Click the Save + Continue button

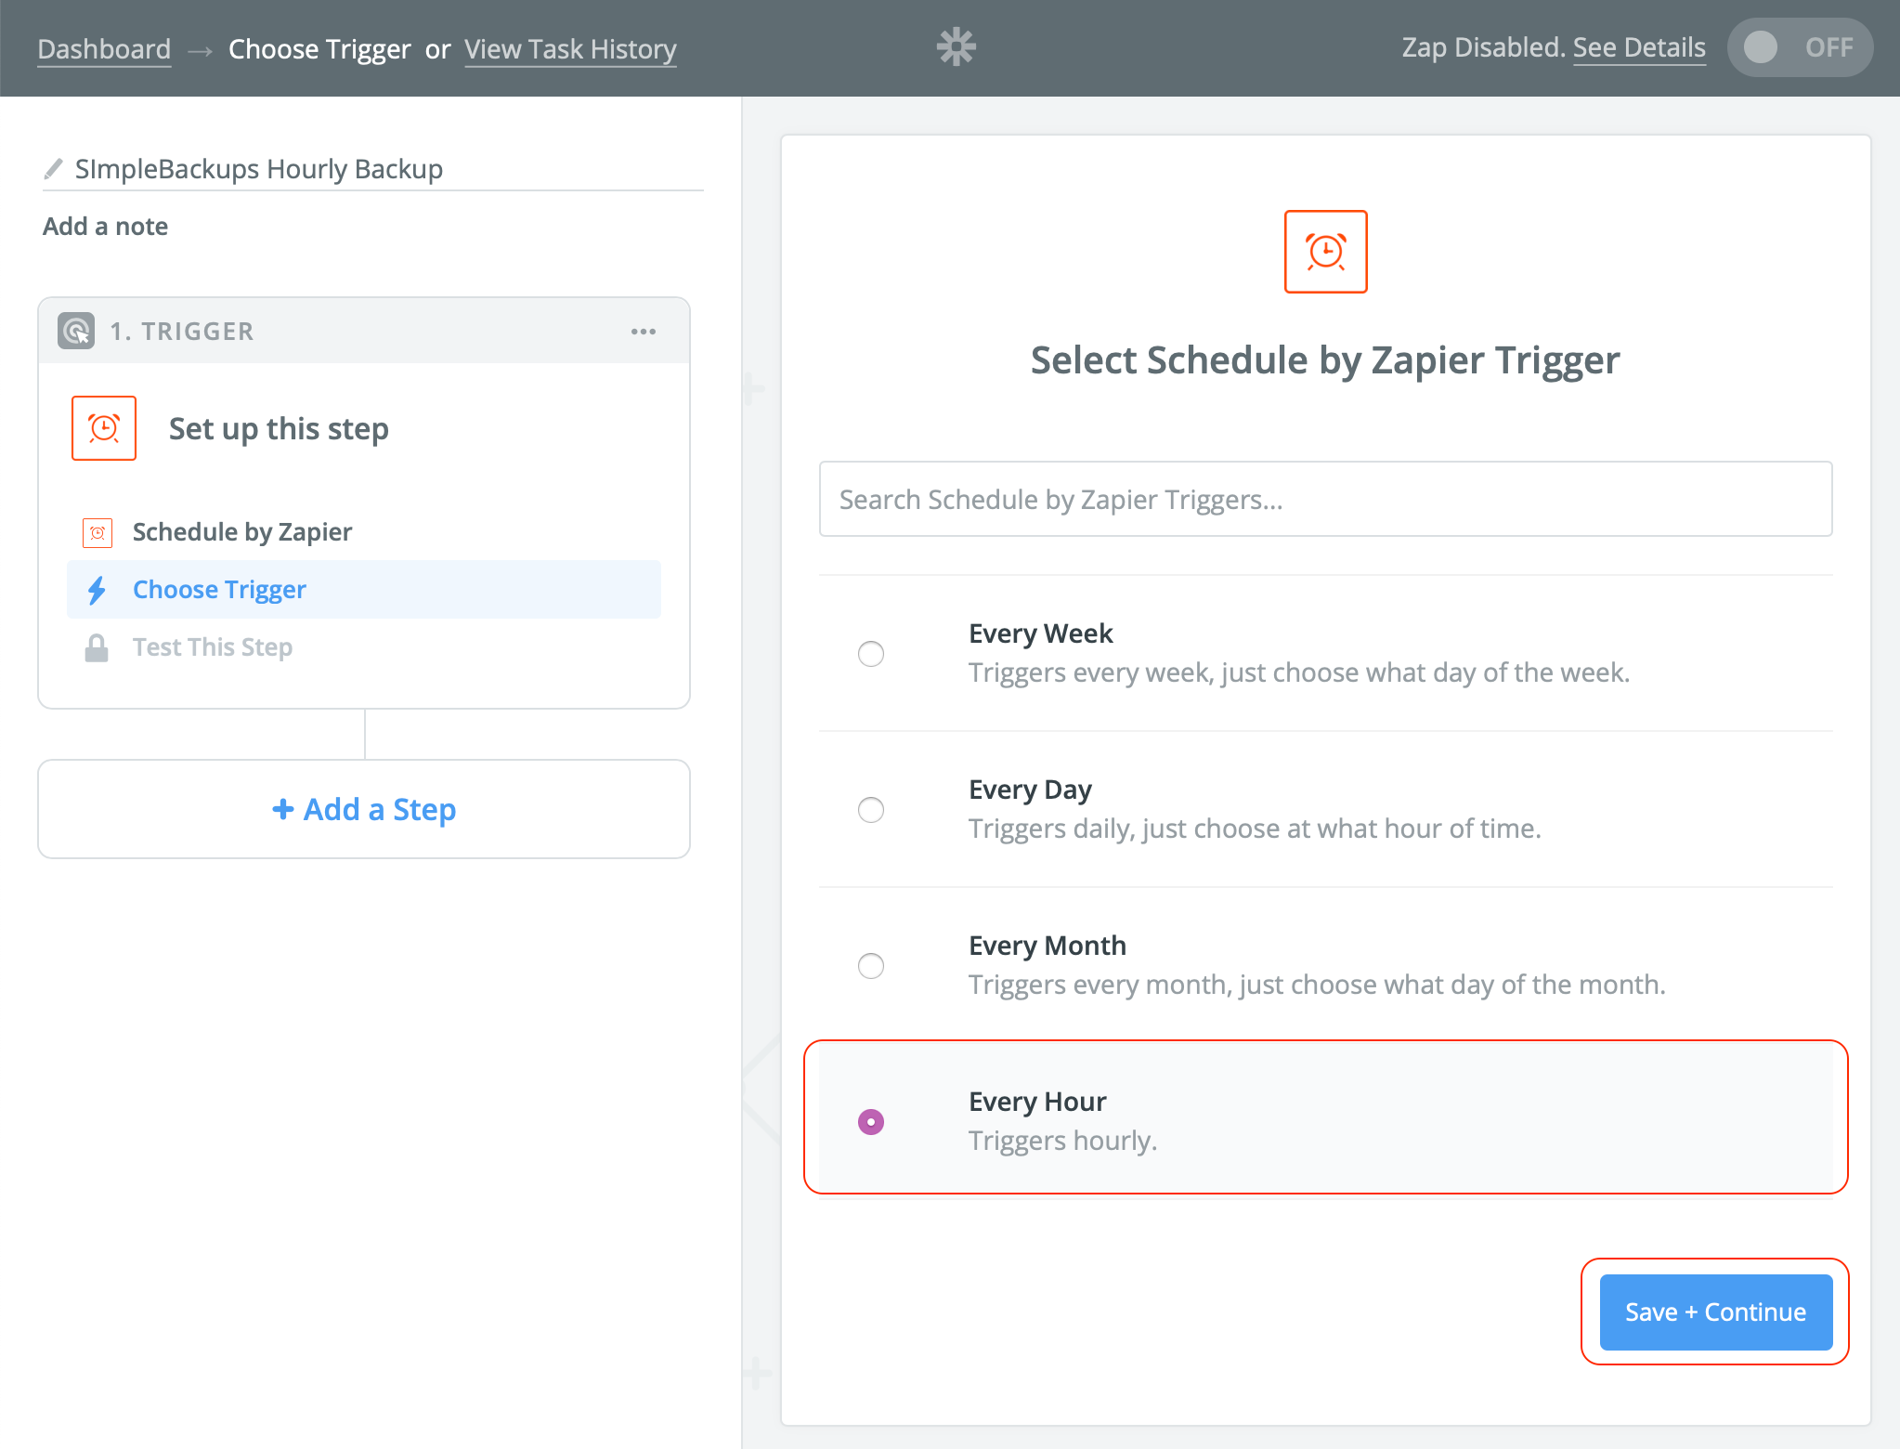pyautogui.click(x=1714, y=1312)
